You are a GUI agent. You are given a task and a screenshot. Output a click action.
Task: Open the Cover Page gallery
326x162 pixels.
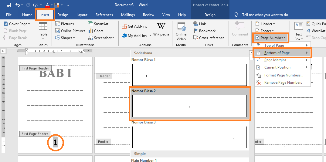(x=17, y=24)
